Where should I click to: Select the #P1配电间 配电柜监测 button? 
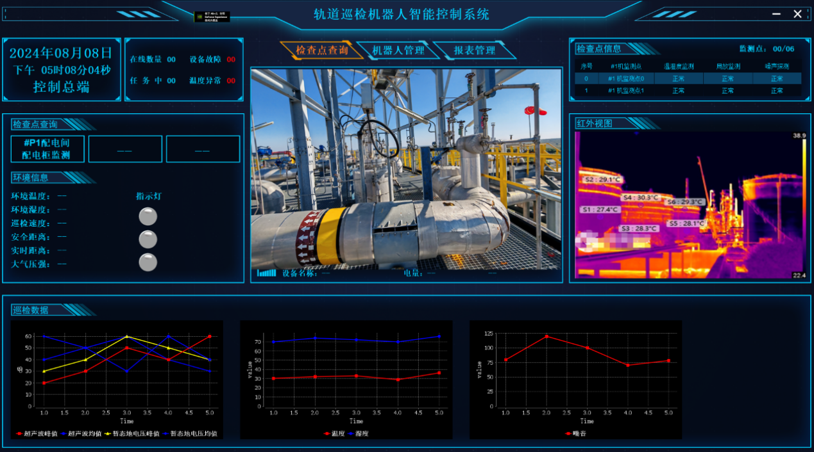(47, 149)
